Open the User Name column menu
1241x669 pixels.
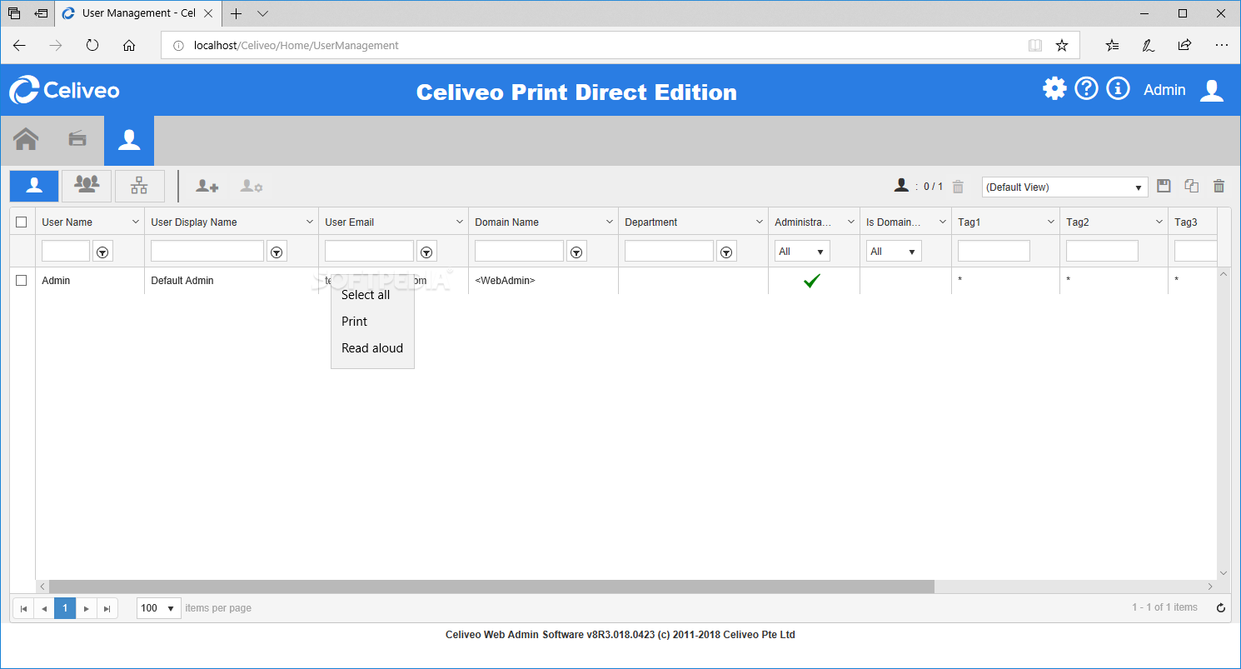[136, 222]
